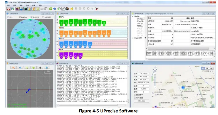Click the green circle center button in trajectory panel
Image resolution: width=218 pixels, height=115 pixels.
tap(33, 68)
